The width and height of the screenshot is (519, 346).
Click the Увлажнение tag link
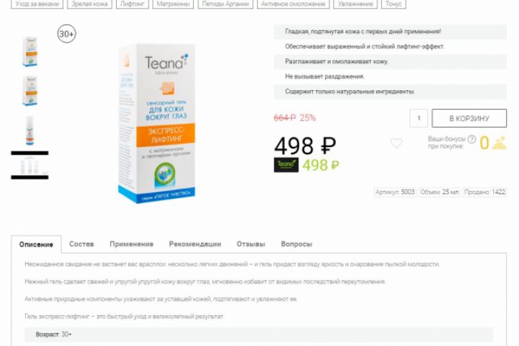coord(355,4)
